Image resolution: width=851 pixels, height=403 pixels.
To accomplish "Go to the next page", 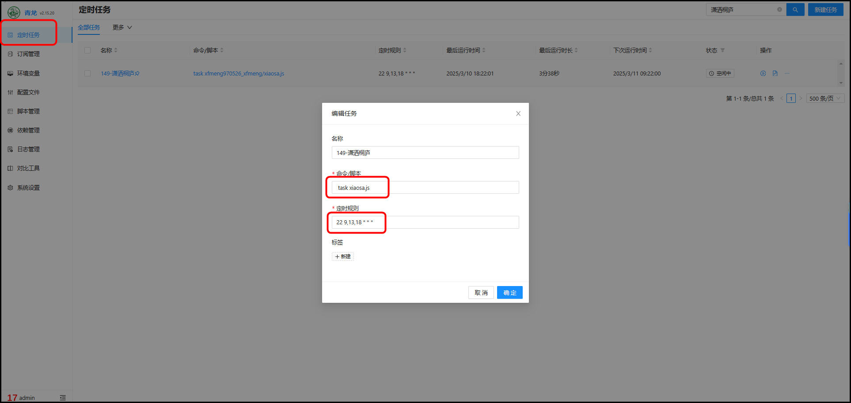I will pos(801,98).
